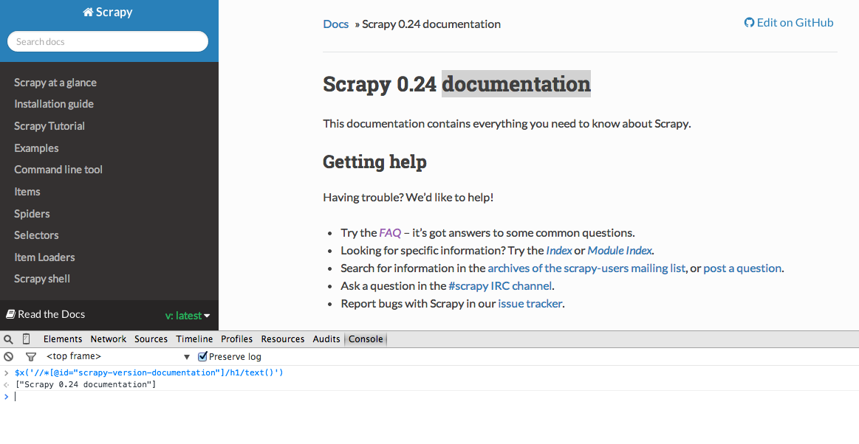Open the Items sidebar entry
This screenshot has width=859, height=444.
coord(27,191)
